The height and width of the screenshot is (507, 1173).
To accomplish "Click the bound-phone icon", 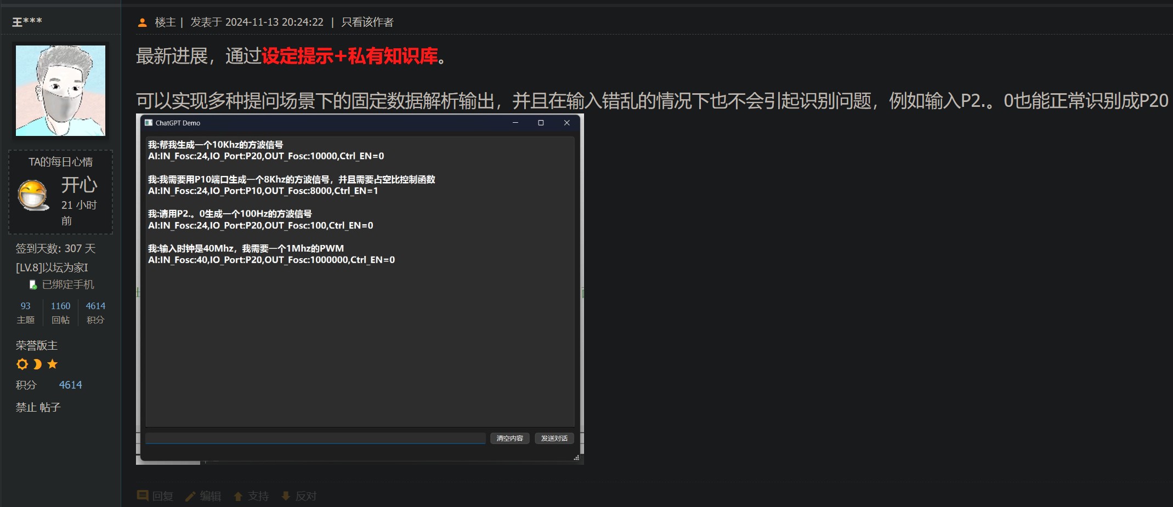I will [33, 284].
